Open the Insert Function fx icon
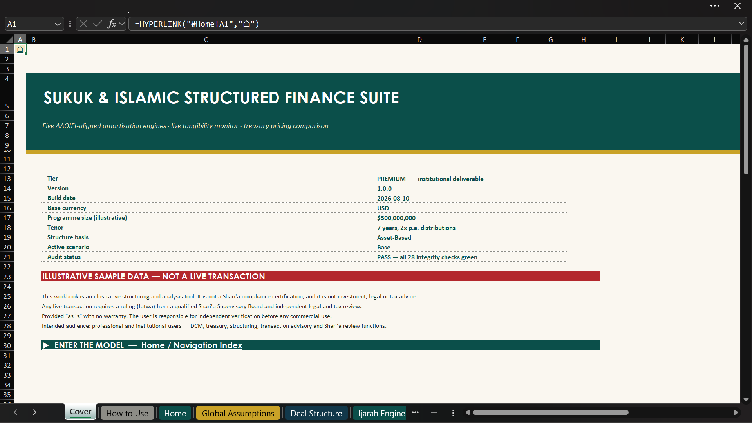The height and width of the screenshot is (423, 752). point(112,24)
